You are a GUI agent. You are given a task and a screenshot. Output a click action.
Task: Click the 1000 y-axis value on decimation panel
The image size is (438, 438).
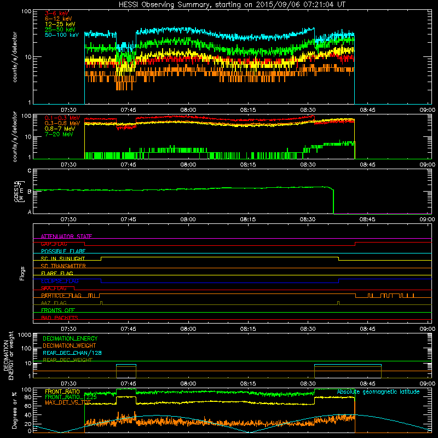(25, 335)
